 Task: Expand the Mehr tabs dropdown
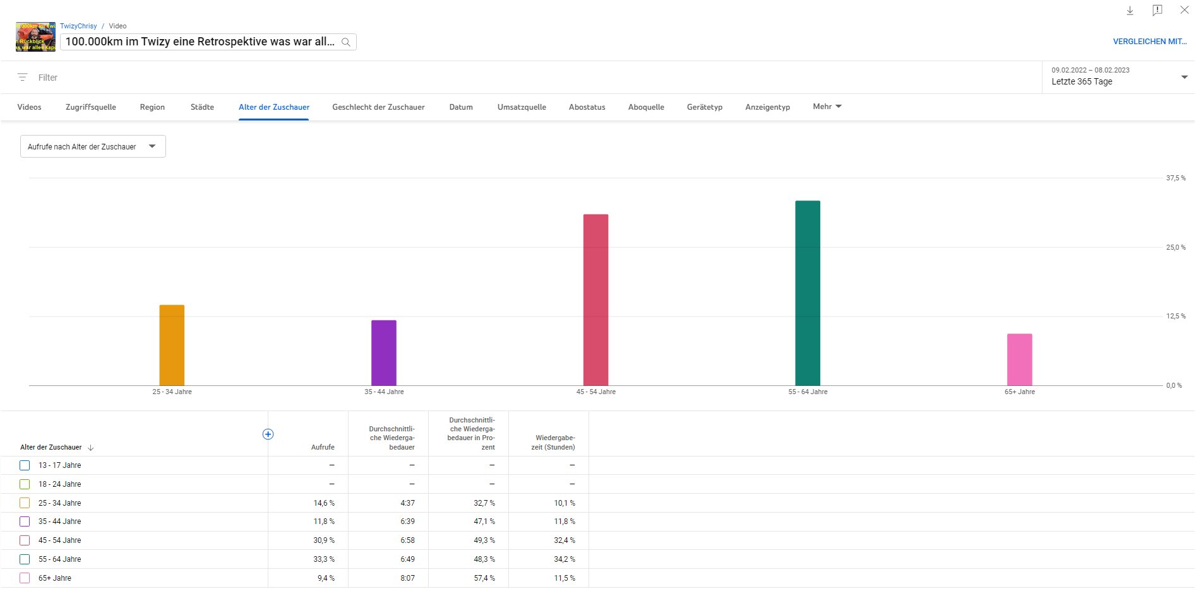(x=827, y=107)
